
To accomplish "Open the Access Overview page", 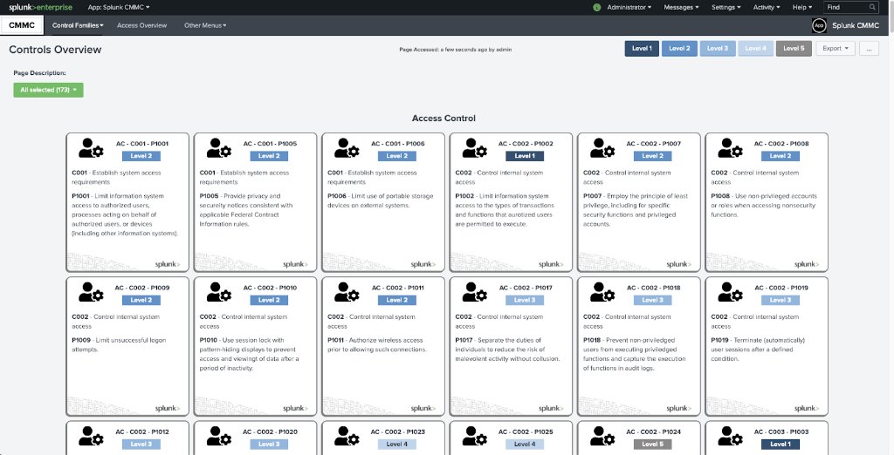I will [x=142, y=25].
